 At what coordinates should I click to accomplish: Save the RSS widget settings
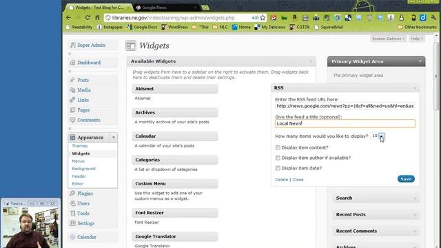(x=406, y=179)
